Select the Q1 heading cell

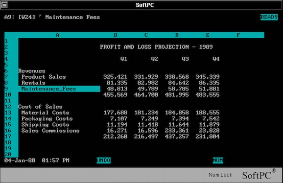124,59
